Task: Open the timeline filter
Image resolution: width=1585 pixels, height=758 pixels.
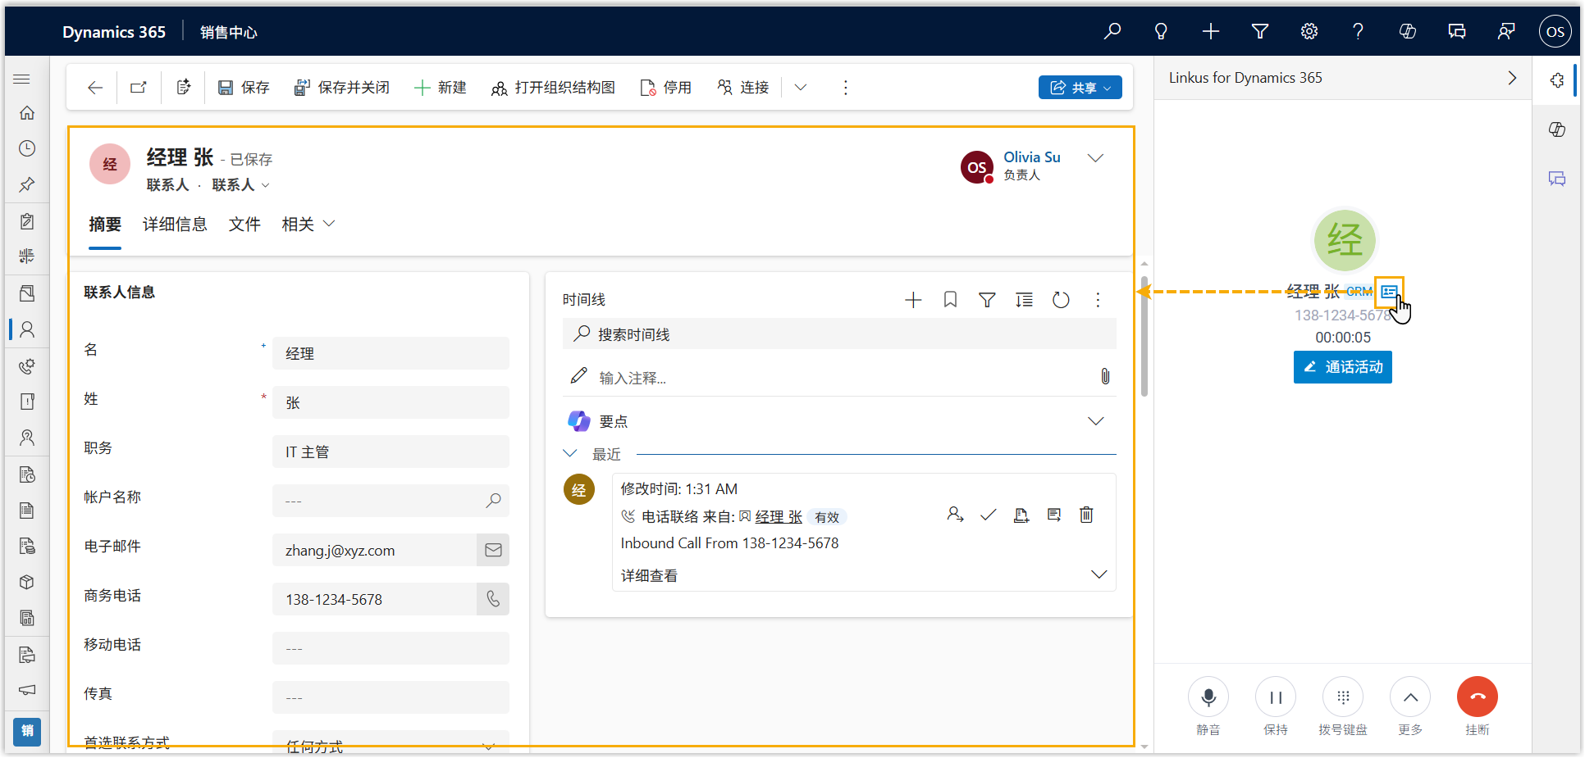Action: pyautogui.click(x=987, y=300)
